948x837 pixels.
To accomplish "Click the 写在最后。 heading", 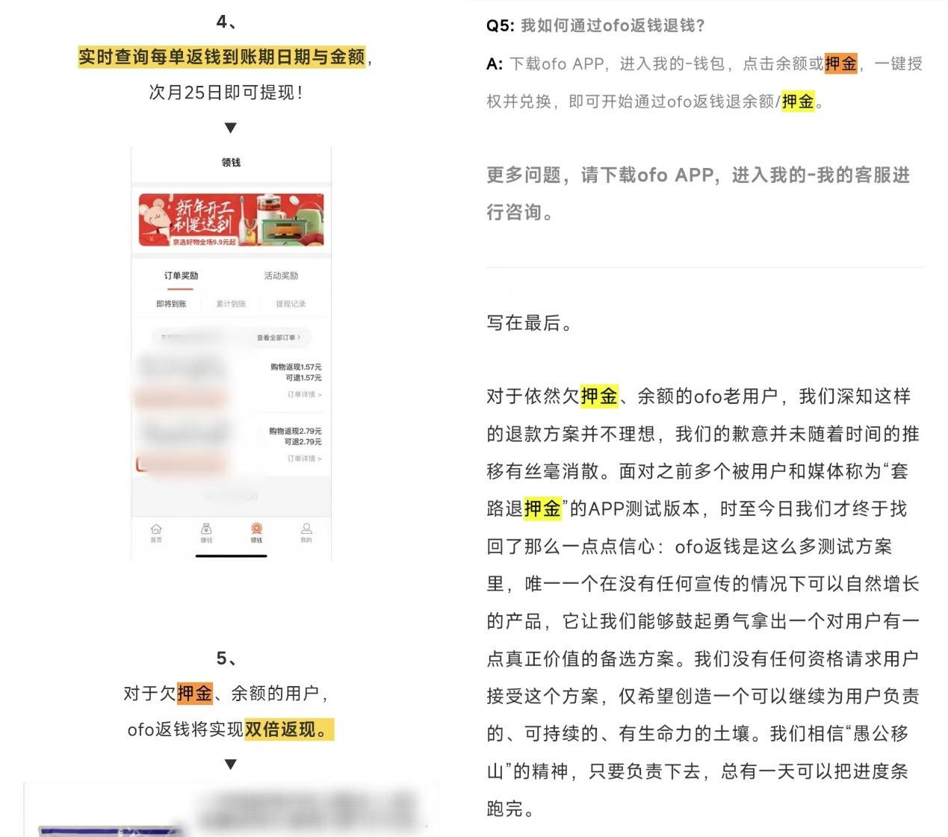I will [530, 323].
